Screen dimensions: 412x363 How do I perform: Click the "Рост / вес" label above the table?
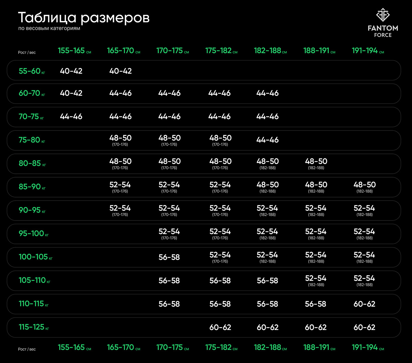tap(27, 53)
